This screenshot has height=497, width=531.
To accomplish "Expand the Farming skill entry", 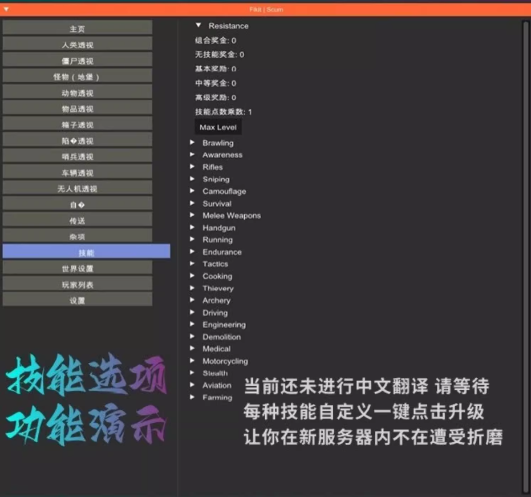I will [193, 397].
